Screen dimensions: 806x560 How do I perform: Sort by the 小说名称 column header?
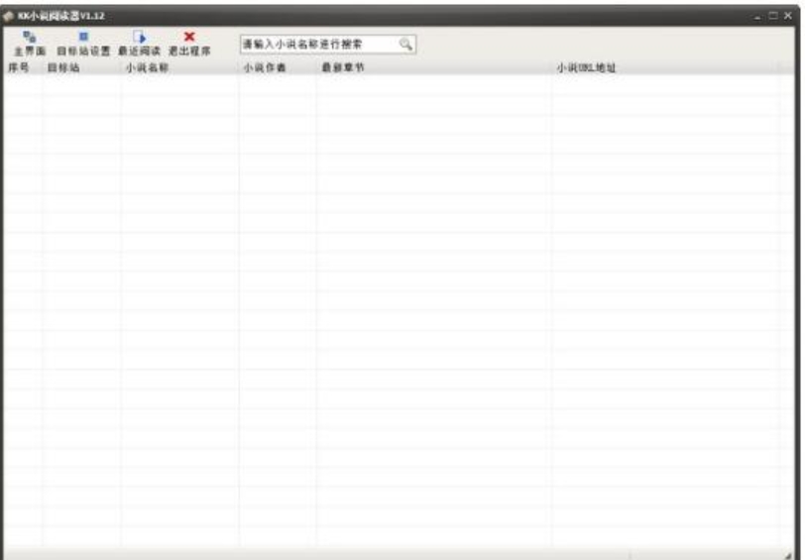point(179,67)
